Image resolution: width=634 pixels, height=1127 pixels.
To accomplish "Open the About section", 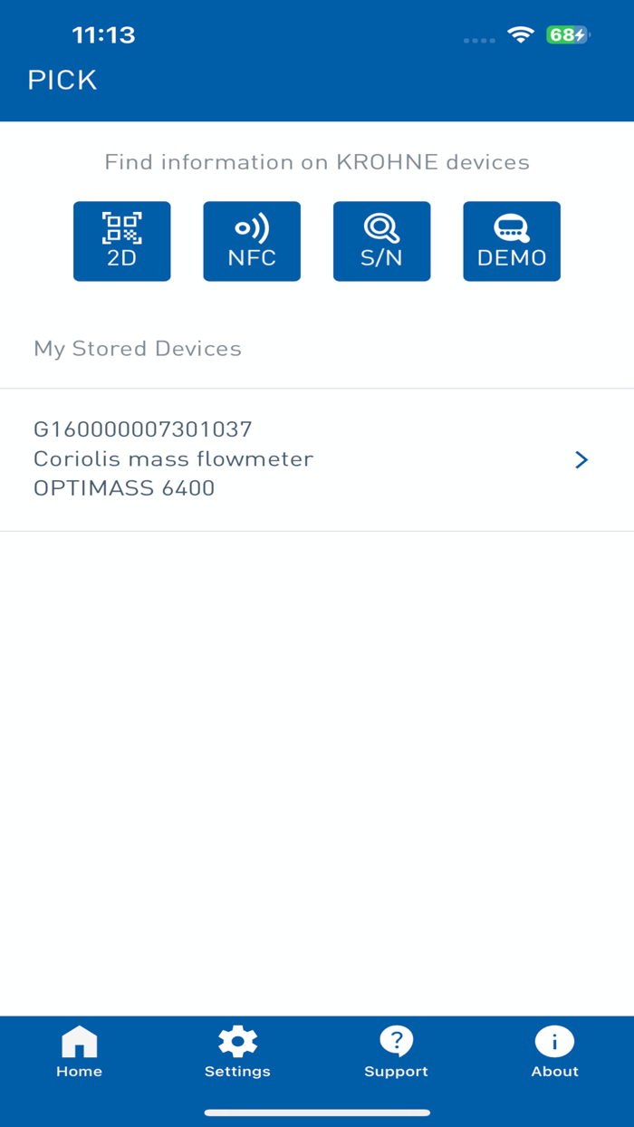I will coord(554,1051).
